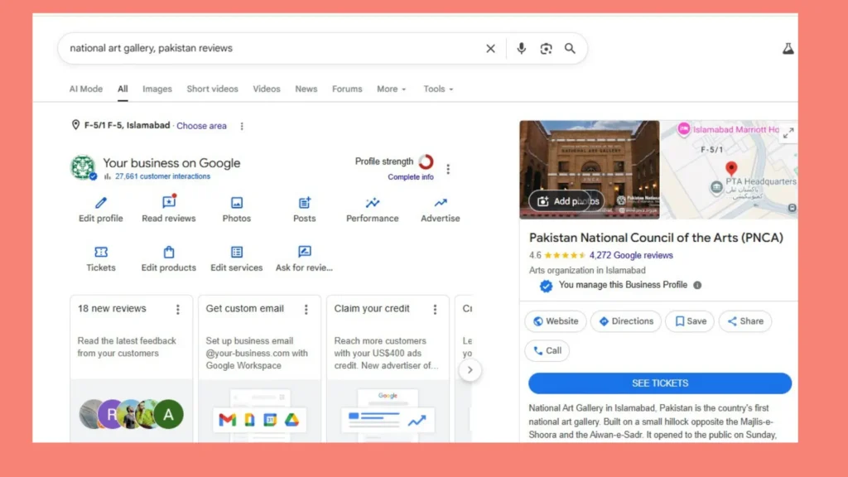Open 4,272 Google reviews link
Viewport: 848px width, 477px height.
(631, 255)
